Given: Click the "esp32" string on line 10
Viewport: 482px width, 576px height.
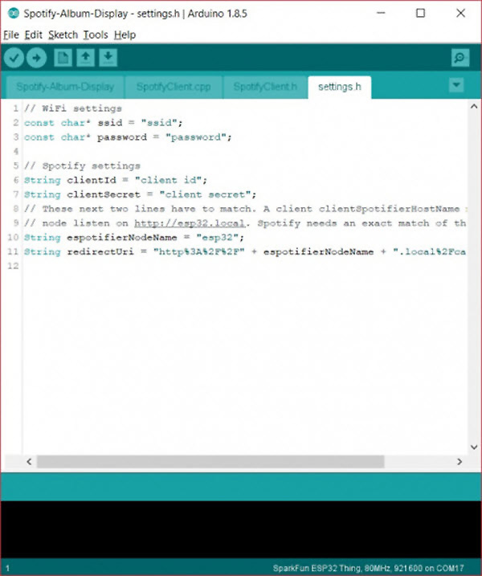Looking at the screenshot, I should tap(218, 237).
